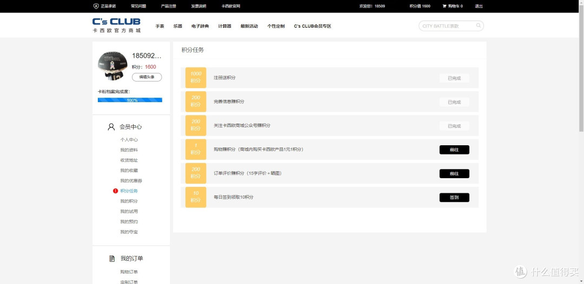Viewport: 584px width, 284px height.
Task: Open 我的优惠券 in sidebar
Action: click(x=131, y=181)
